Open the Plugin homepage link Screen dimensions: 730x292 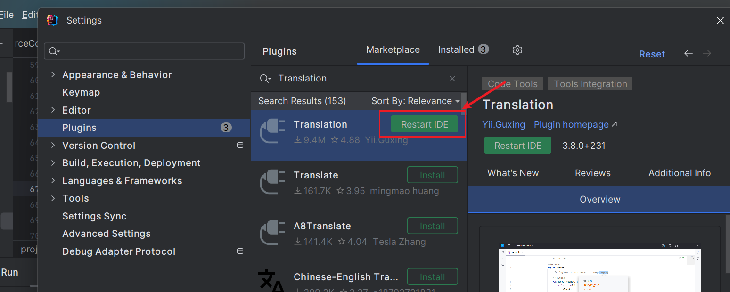[x=575, y=124]
